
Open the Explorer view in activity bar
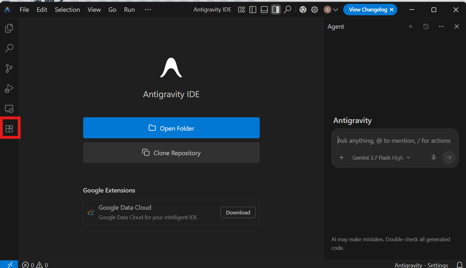point(9,28)
